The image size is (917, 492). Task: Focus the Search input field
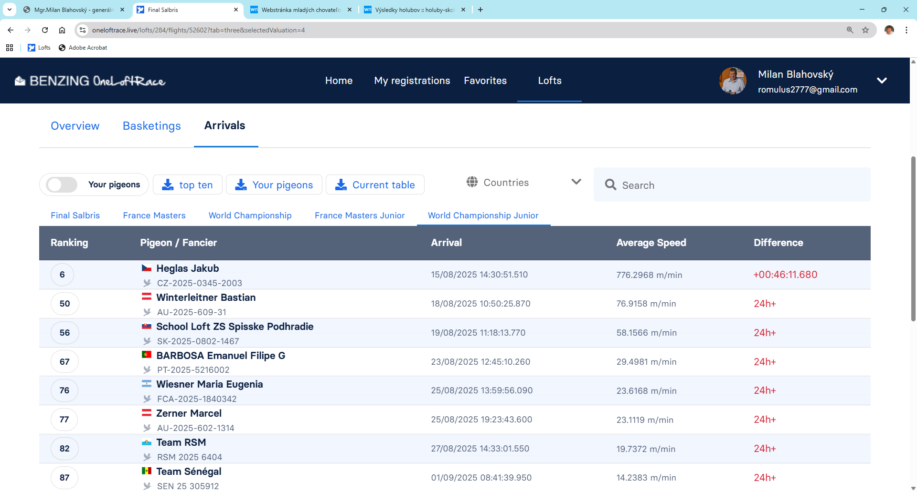point(740,185)
